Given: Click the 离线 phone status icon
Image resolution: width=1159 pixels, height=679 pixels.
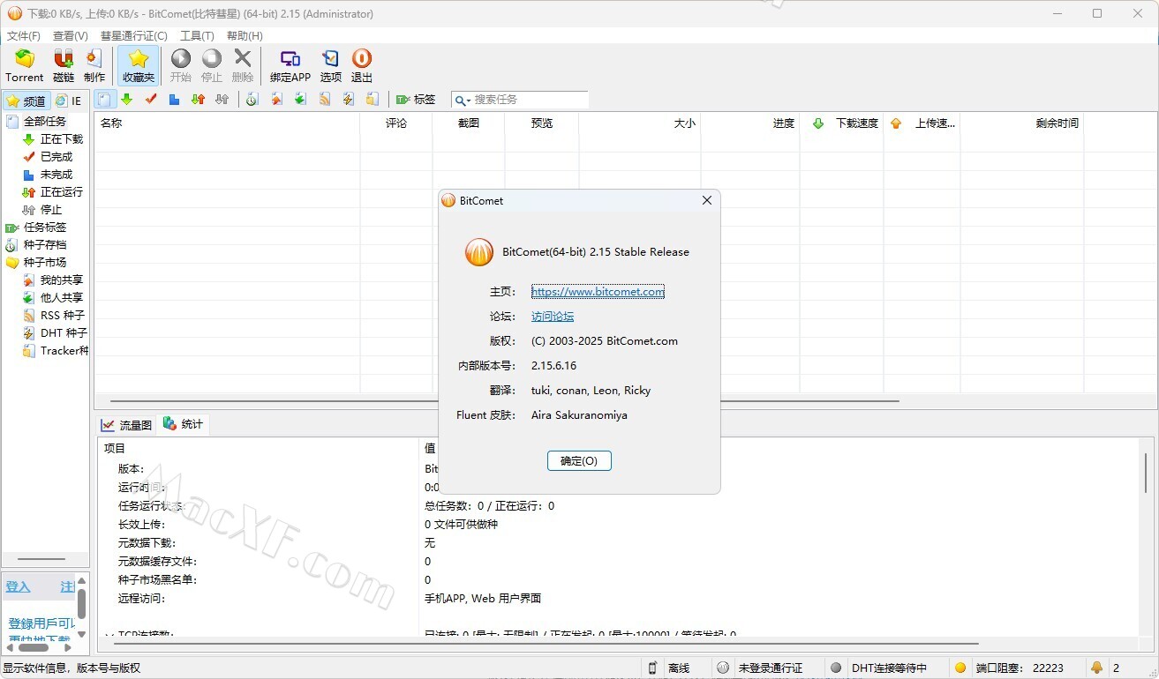Looking at the screenshot, I should (653, 668).
